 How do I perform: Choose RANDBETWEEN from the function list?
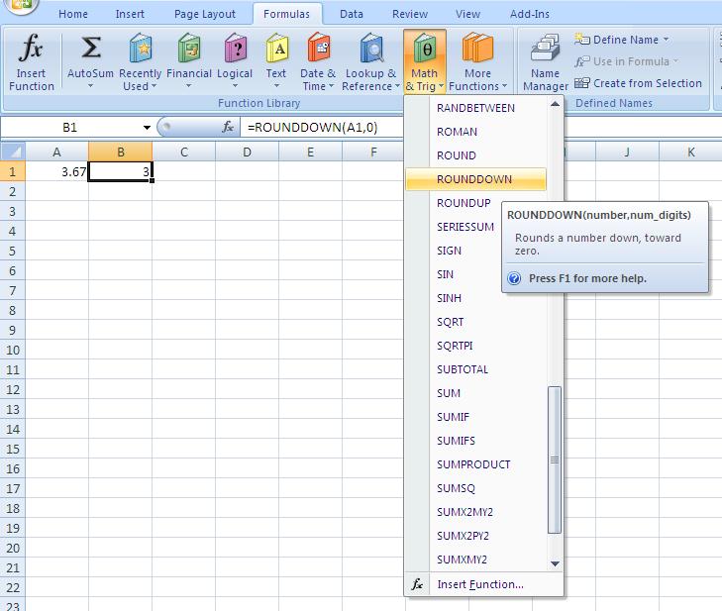pyautogui.click(x=475, y=108)
